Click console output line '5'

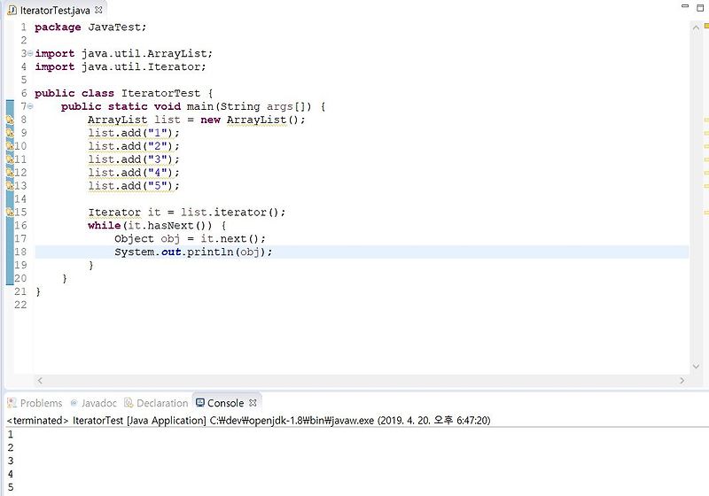coord(11,487)
